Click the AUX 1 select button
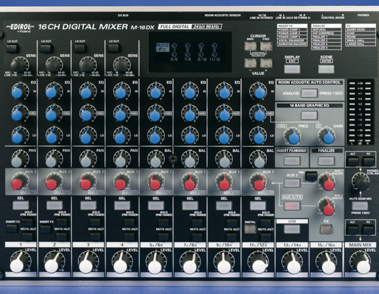The image size is (379, 294). point(292,183)
